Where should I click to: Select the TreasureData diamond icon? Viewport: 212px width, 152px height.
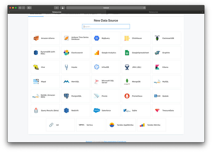(157, 110)
